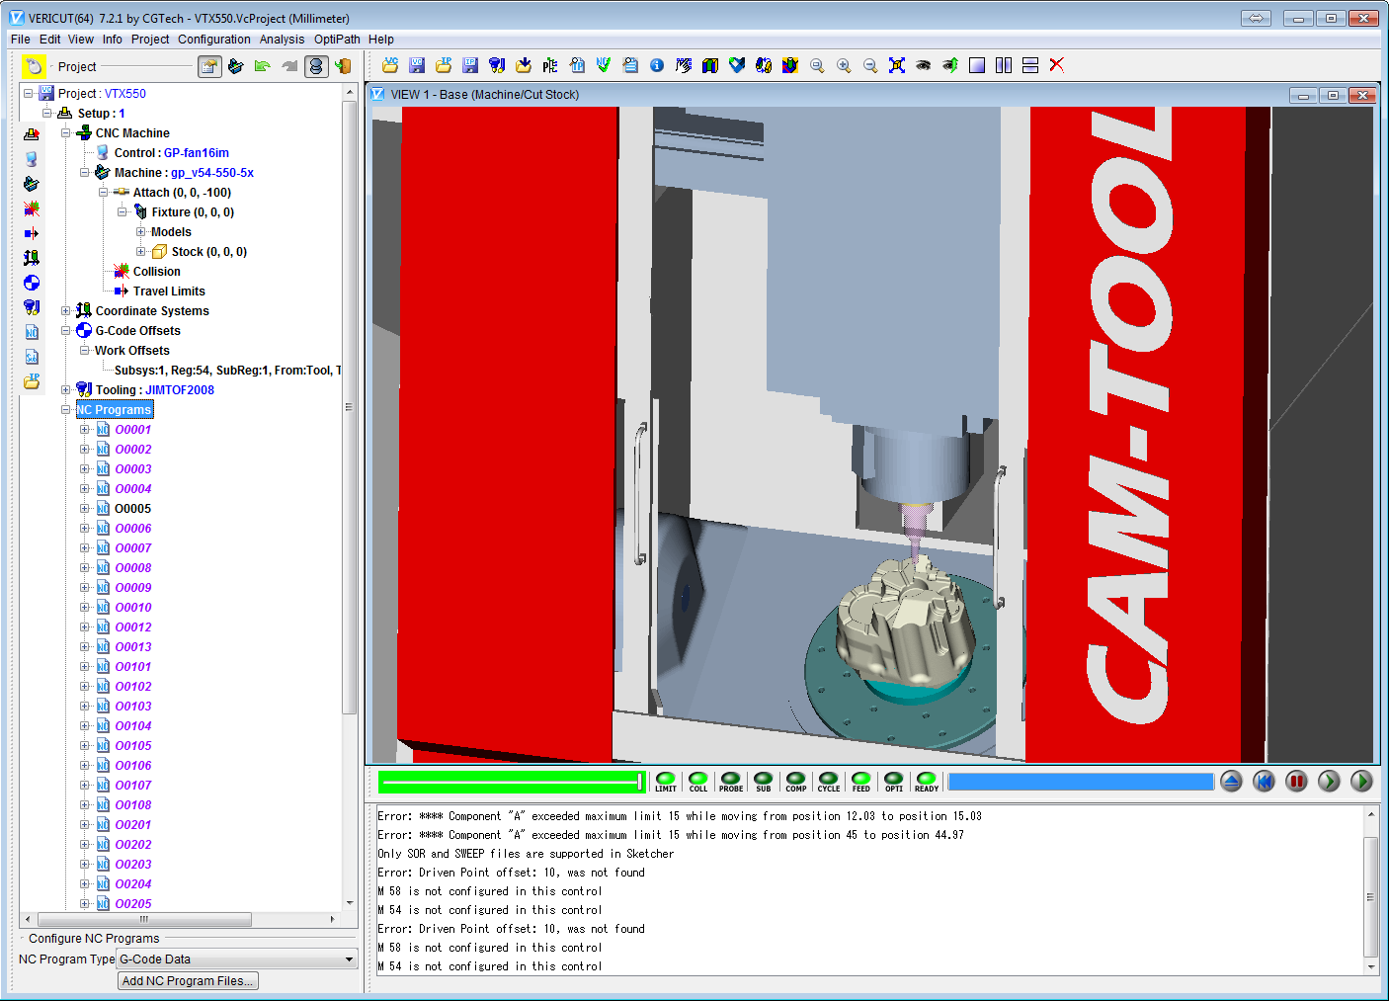Click the Fit view icon in toolbar

897,65
